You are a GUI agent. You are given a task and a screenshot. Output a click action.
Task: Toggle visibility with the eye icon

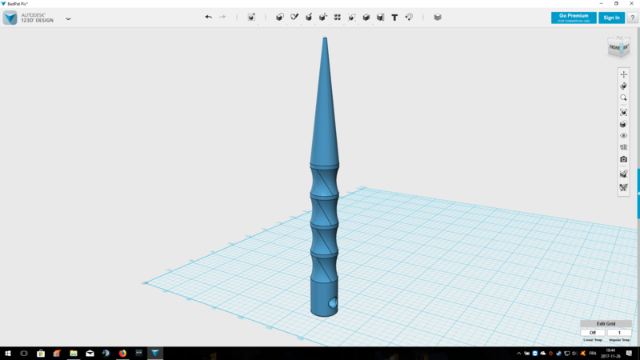(624, 136)
